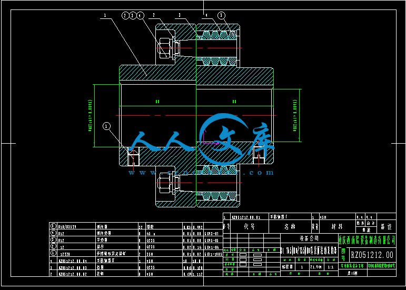
Task: Click the circled balloon number 5 at top
Action: coord(221,16)
